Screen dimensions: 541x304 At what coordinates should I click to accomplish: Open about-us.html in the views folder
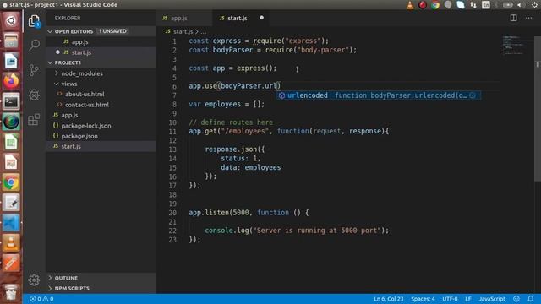pos(85,94)
